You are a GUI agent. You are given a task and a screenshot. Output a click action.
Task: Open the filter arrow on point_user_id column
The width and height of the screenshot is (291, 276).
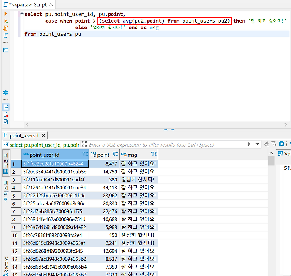[x=85, y=154]
